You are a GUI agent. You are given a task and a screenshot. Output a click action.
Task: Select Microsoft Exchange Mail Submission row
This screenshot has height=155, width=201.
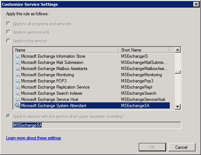[x=92, y=62]
